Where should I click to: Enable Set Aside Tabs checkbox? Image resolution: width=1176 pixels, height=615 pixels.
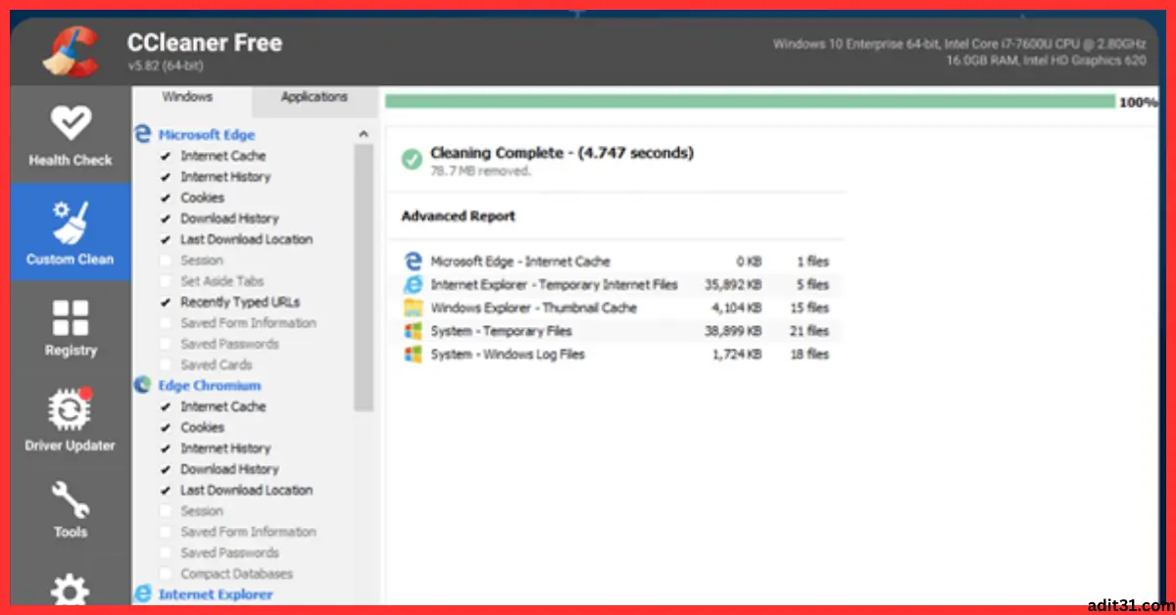165,281
